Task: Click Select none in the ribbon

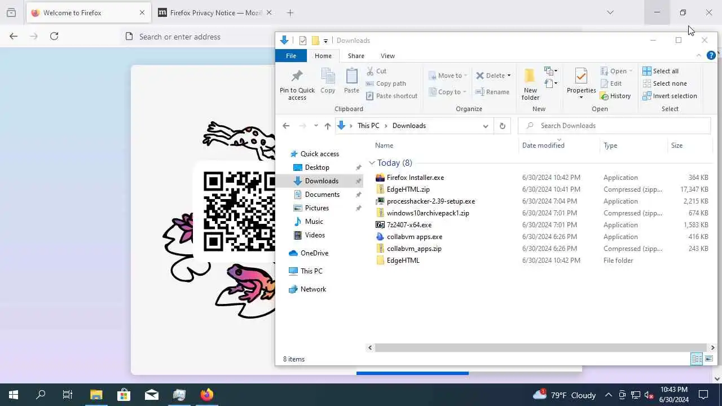Action: point(664,83)
